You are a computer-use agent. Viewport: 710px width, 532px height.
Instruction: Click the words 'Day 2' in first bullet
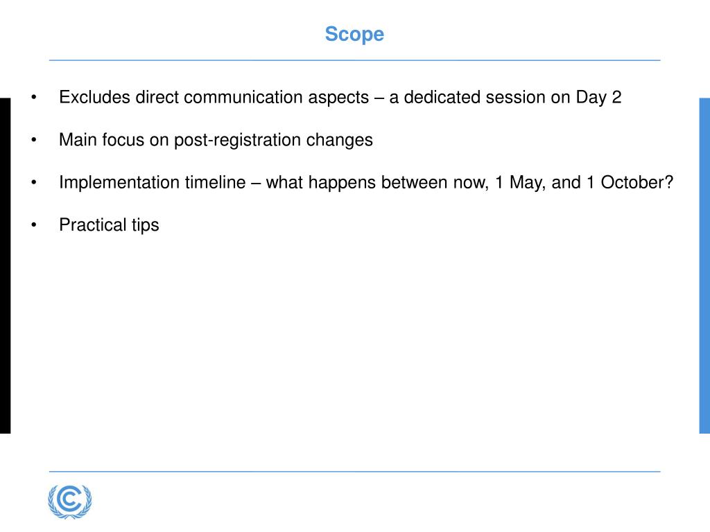[x=598, y=98]
